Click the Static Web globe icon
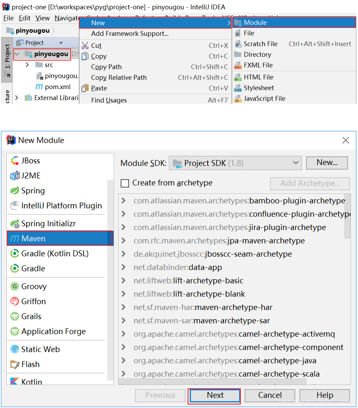358x408 pixels. [x=15, y=349]
